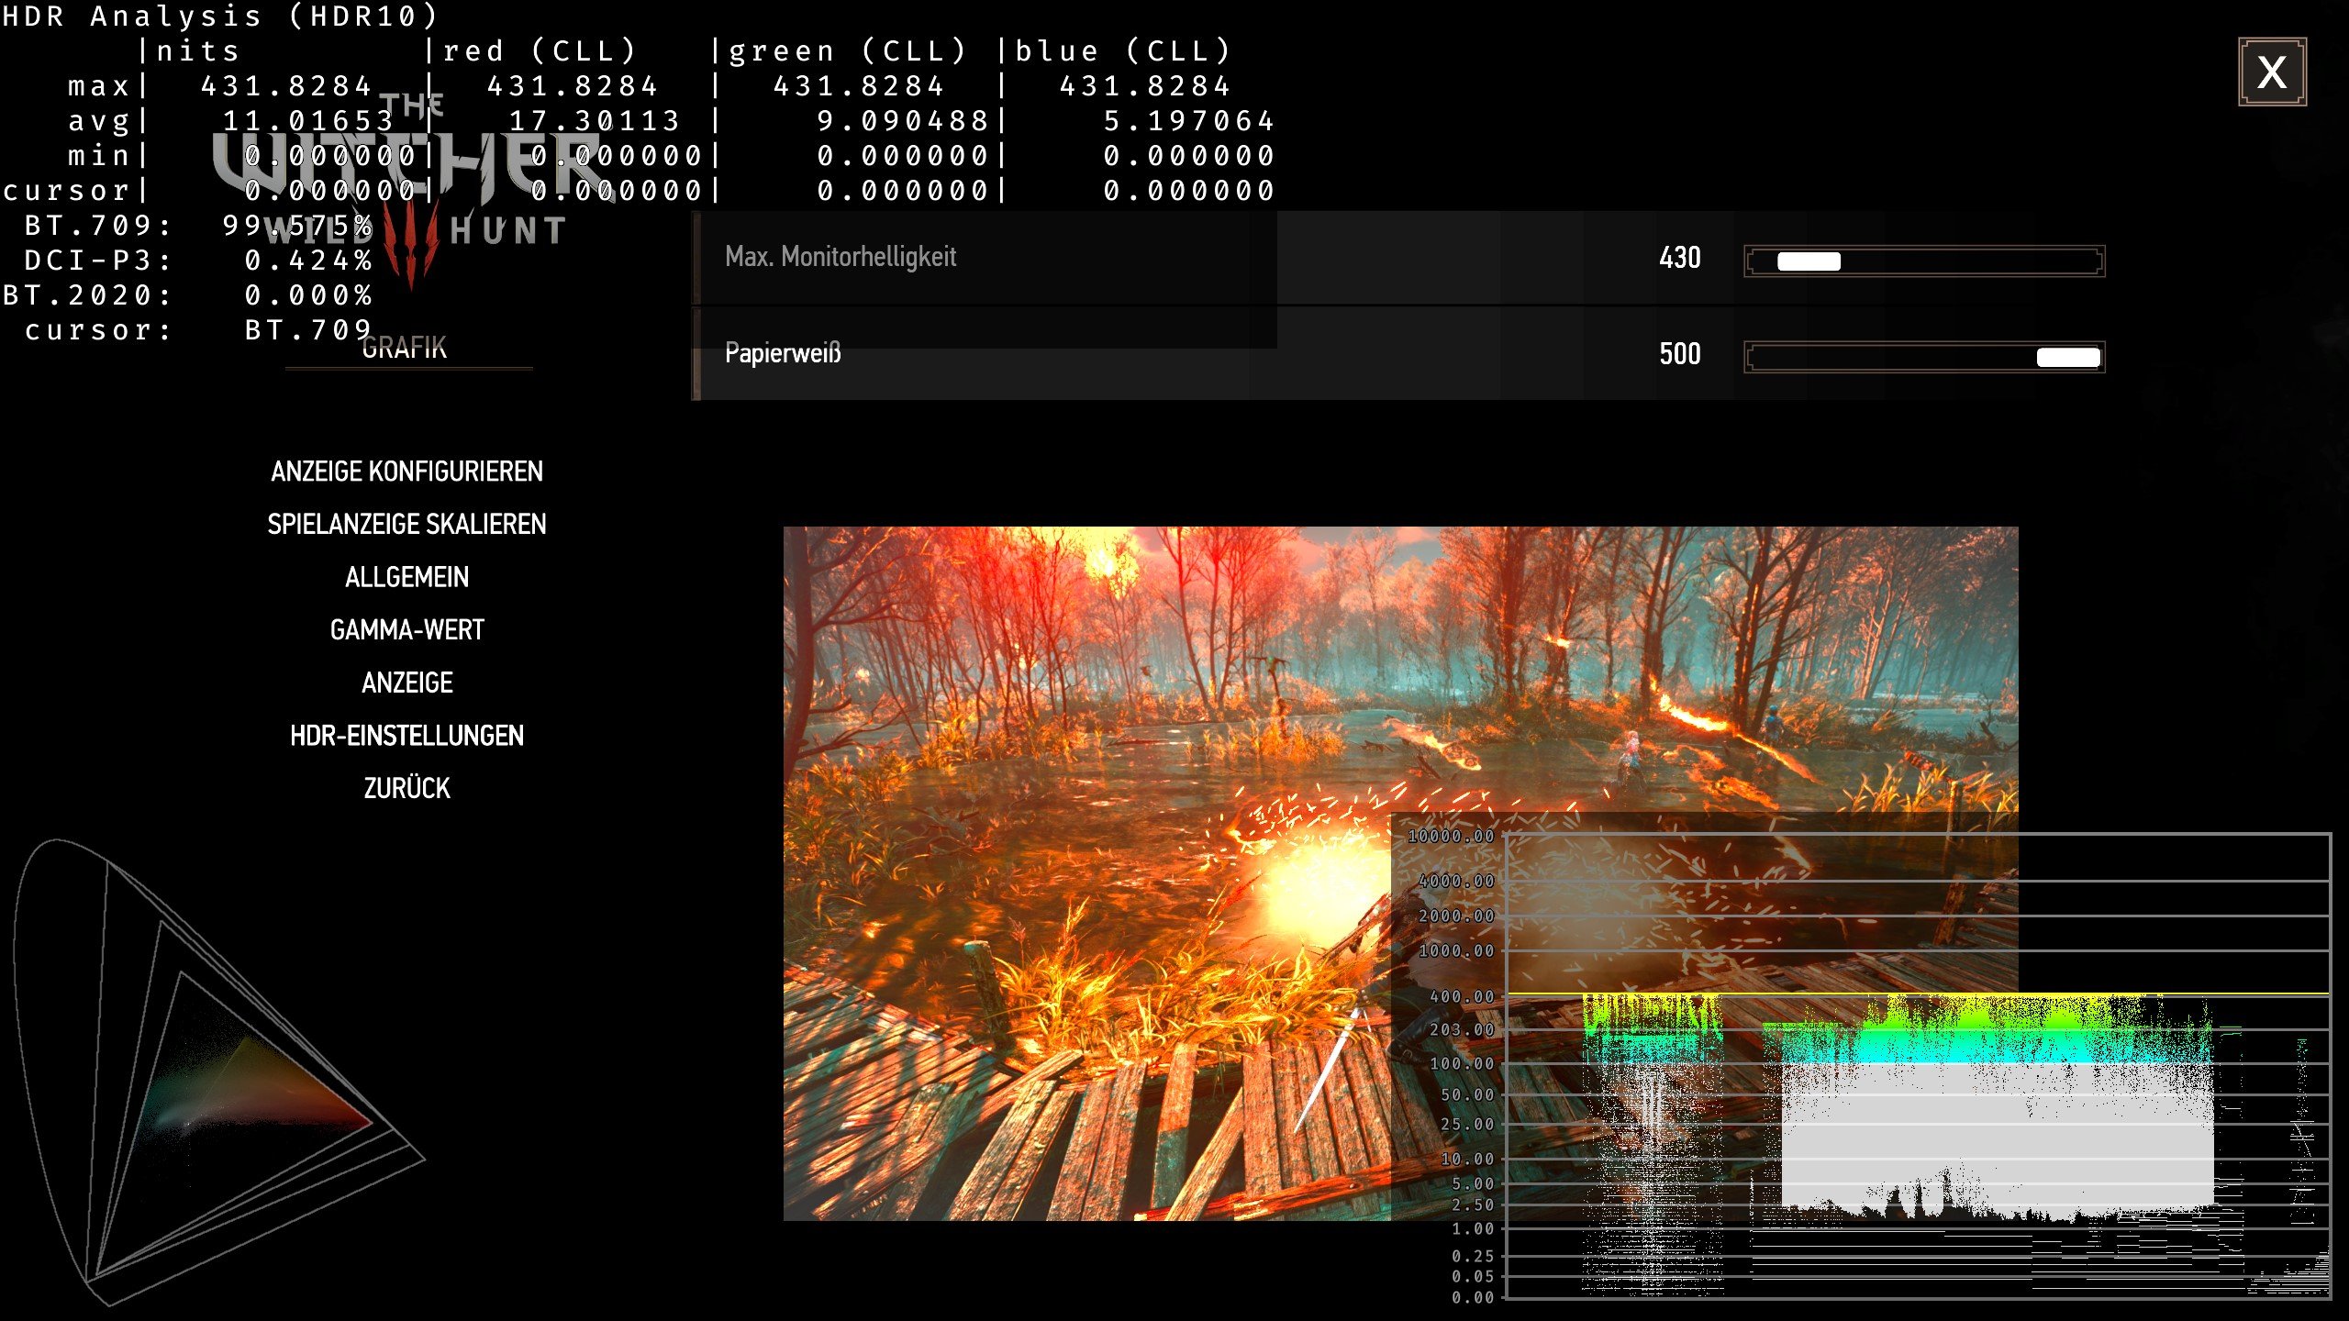Click the max nits value 431.8284
Viewport: 2349px width, 1321px height.
pyautogui.click(x=286, y=86)
